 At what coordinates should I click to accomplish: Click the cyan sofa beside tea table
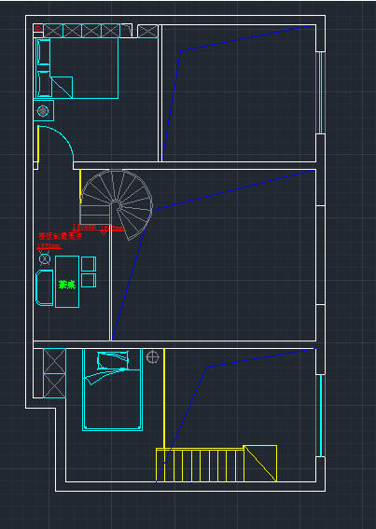45,287
